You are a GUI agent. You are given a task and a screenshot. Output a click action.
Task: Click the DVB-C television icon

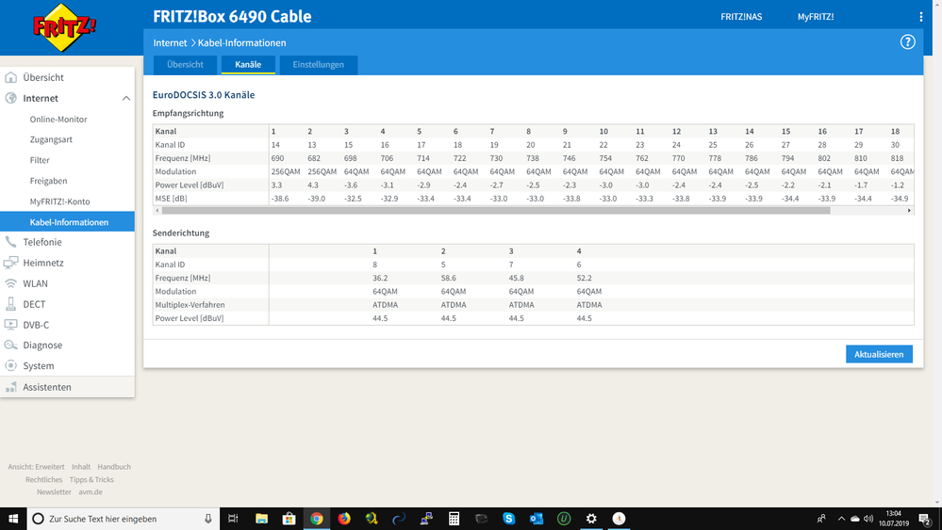[x=10, y=325]
